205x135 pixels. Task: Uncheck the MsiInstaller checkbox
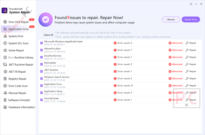pos(42,64)
